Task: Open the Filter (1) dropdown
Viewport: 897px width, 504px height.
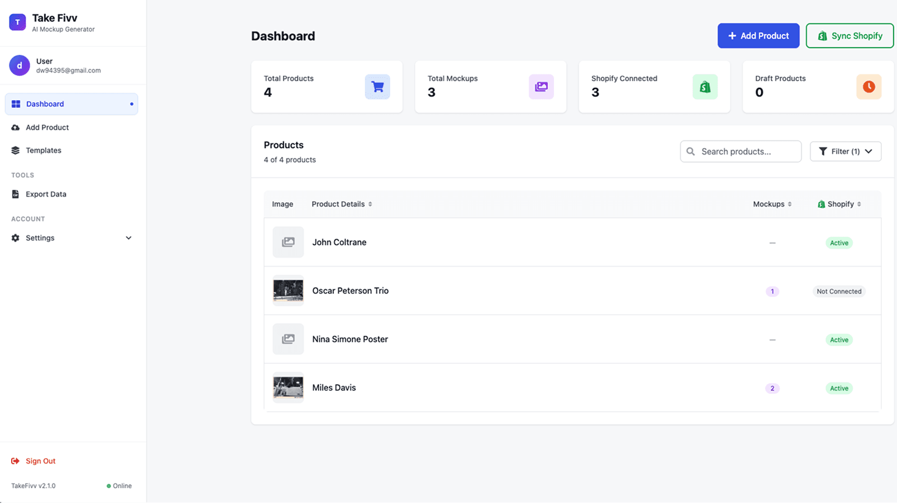Action: click(x=845, y=151)
